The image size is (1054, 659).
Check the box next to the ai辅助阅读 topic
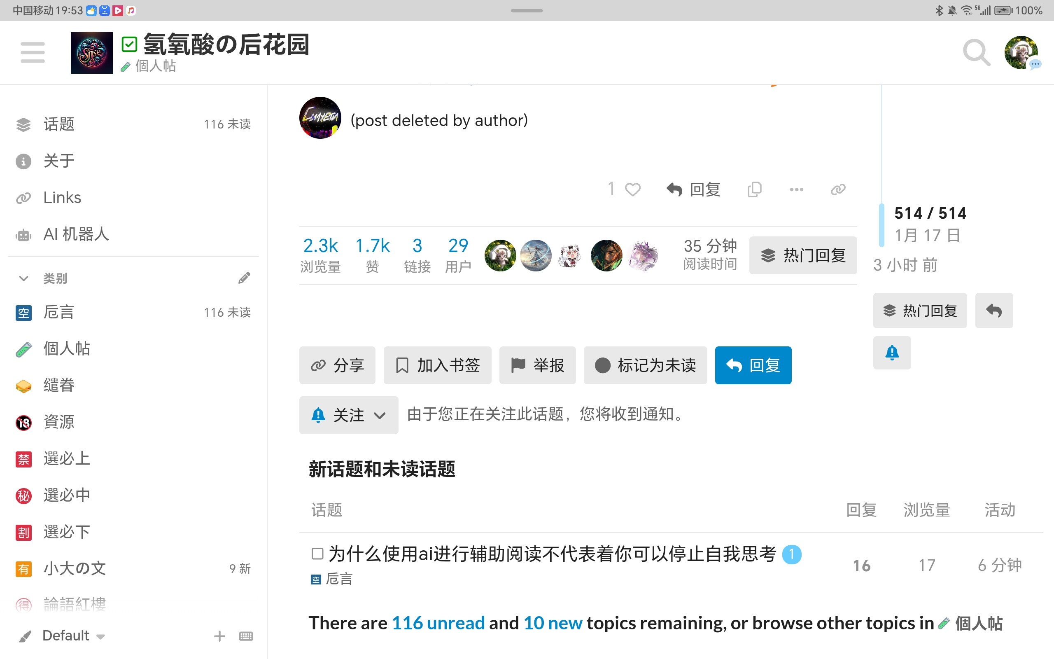(317, 554)
